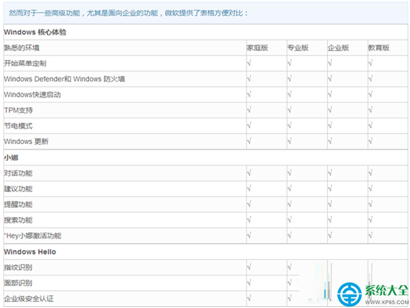The image size is (410, 308).
Task: Click the '节电模式' row label
Action: coord(18,126)
